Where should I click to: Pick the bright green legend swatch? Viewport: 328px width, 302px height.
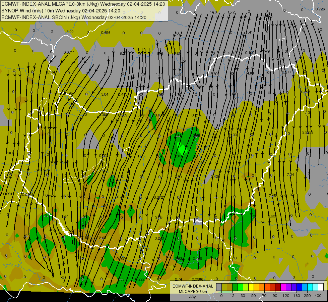(240, 287)
